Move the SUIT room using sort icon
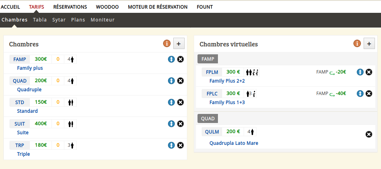The width and height of the screenshot is (381, 169). 171,124
